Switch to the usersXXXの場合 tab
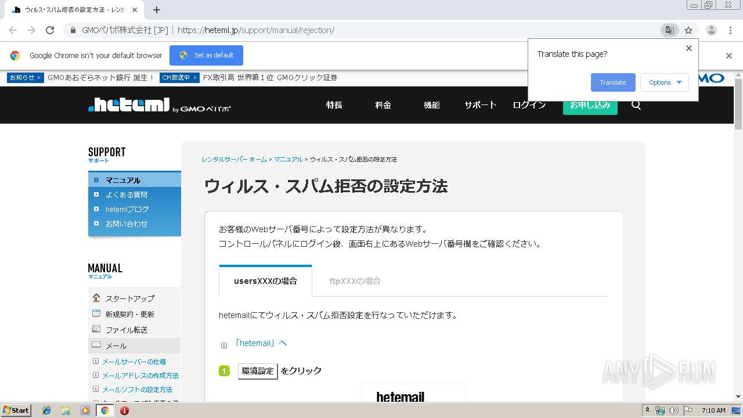Image resolution: width=743 pixels, height=418 pixels. (x=265, y=281)
